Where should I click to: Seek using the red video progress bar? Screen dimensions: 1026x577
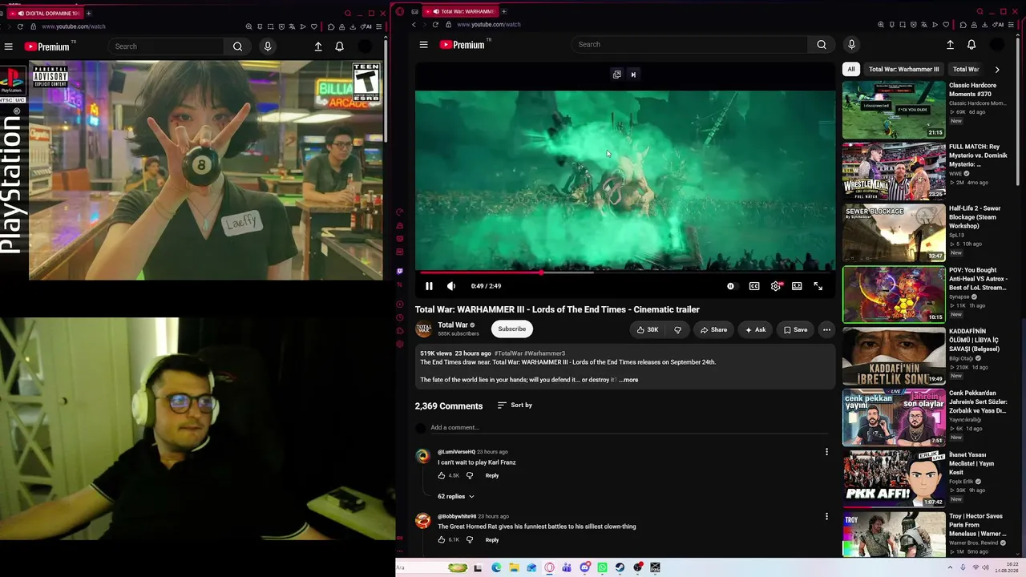625,272
